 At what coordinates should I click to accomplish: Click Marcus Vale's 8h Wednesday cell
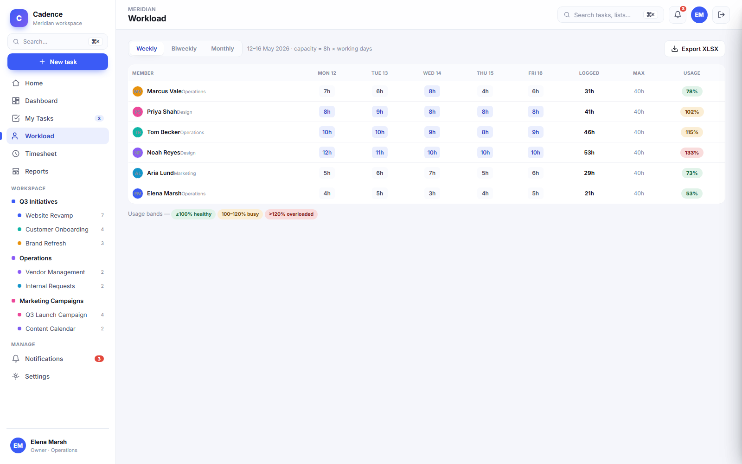coord(432,91)
